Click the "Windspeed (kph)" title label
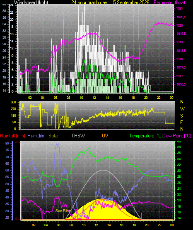Screen dimensions: 193x230 coord(31,2)
